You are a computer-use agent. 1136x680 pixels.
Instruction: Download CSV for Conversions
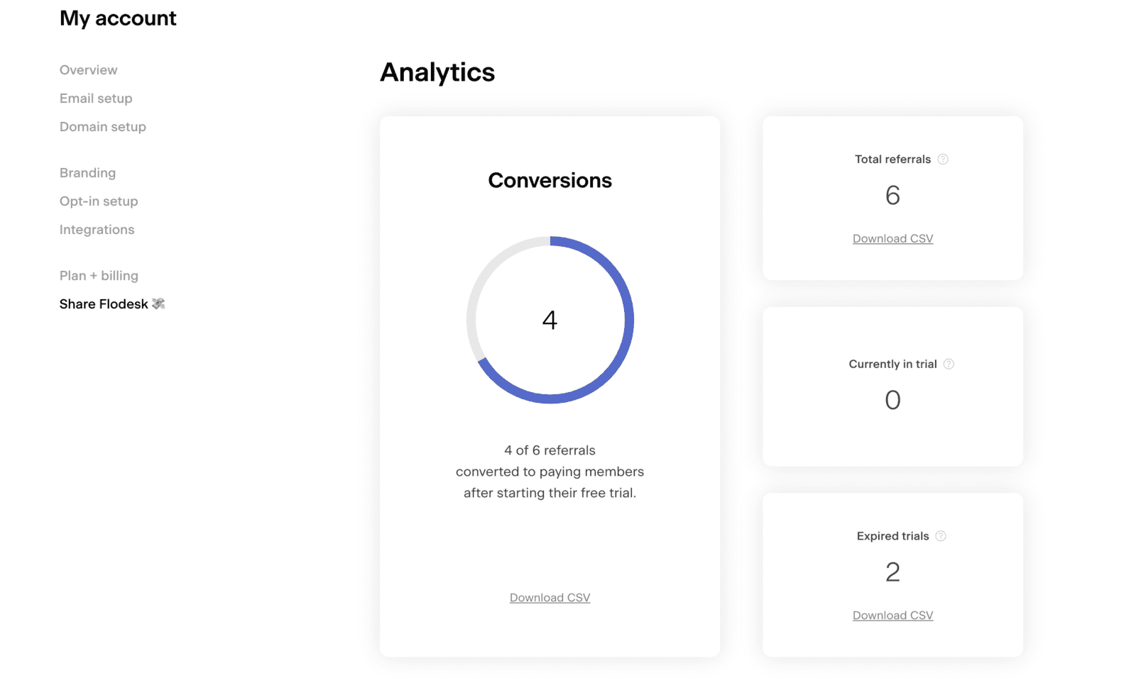pos(550,598)
